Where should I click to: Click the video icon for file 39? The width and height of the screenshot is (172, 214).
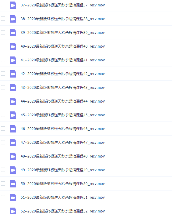tap(13, 33)
